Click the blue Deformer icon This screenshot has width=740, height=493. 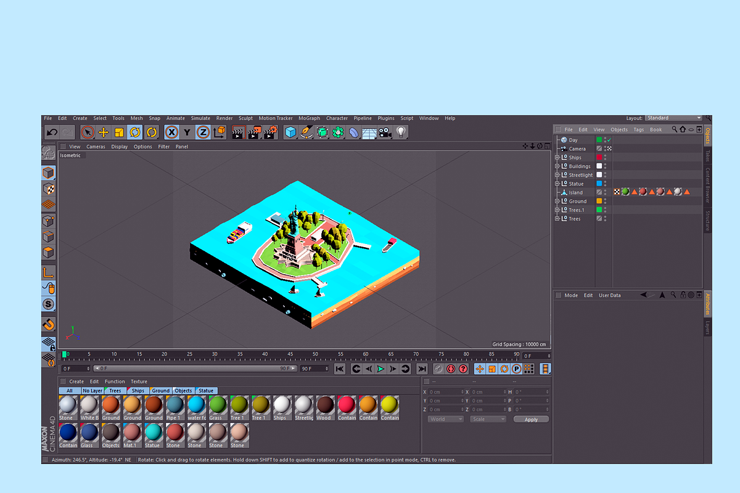tap(354, 132)
